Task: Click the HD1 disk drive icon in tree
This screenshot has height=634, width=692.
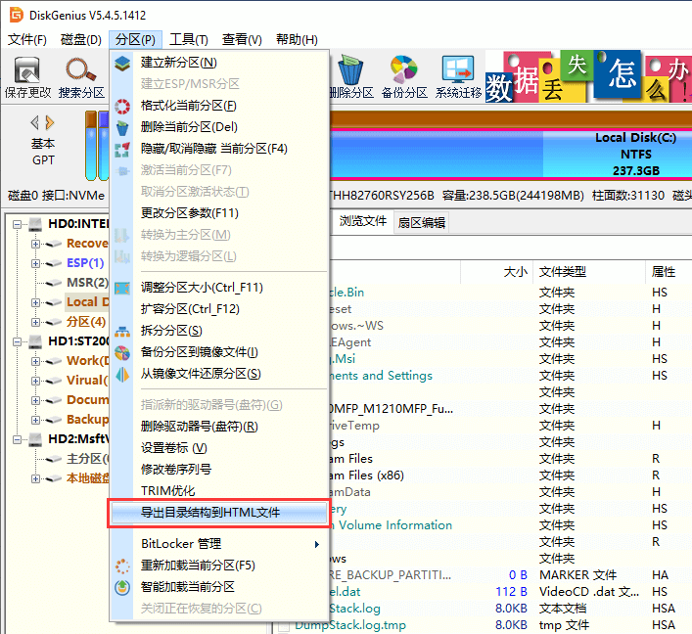Action: point(35,341)
